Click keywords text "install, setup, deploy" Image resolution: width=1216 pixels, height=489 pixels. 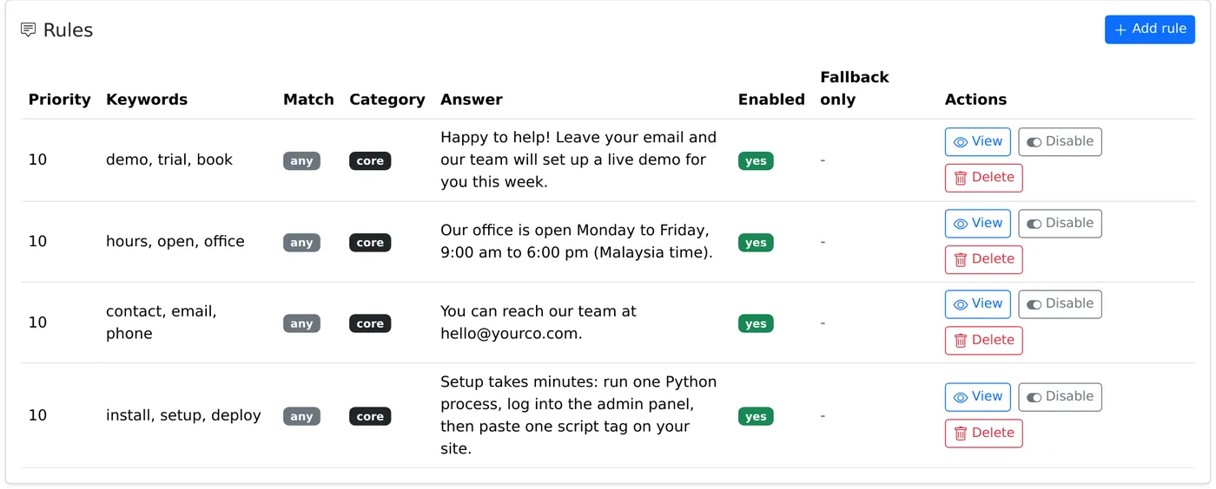click(183, 415)
